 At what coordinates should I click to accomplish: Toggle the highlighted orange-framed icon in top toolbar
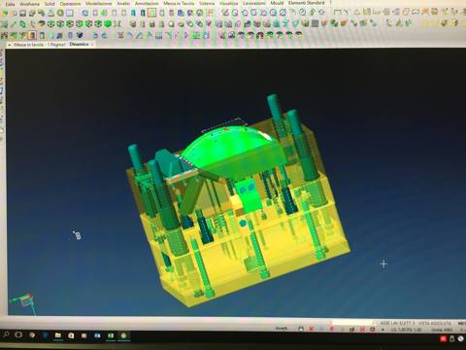point(151,13)
